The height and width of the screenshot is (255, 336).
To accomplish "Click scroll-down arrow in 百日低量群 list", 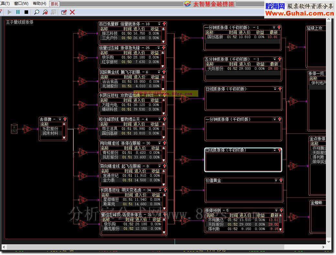I will pos(163,42).
